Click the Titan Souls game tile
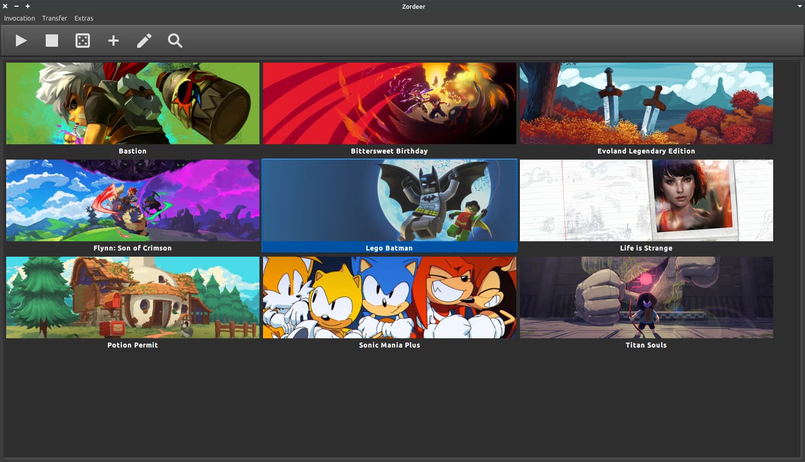Viewport: 805px width, 462px height. point(646,297)
